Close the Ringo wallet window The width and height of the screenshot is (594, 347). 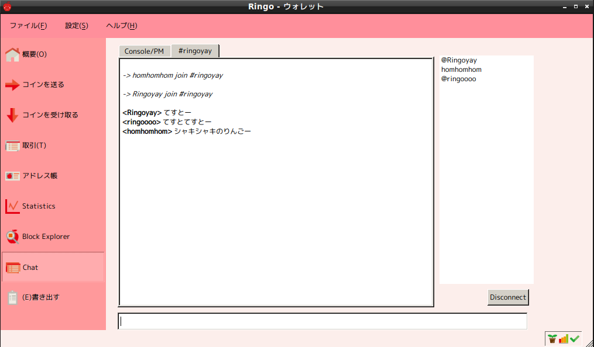(x=586, y=6)
